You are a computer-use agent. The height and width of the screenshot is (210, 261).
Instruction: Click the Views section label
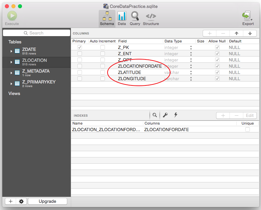point(14,93)
